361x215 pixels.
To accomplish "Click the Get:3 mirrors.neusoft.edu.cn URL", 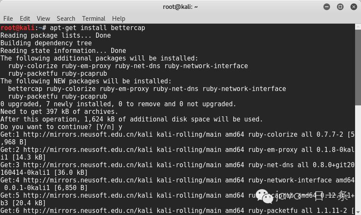I will click(x=88, y=165).
